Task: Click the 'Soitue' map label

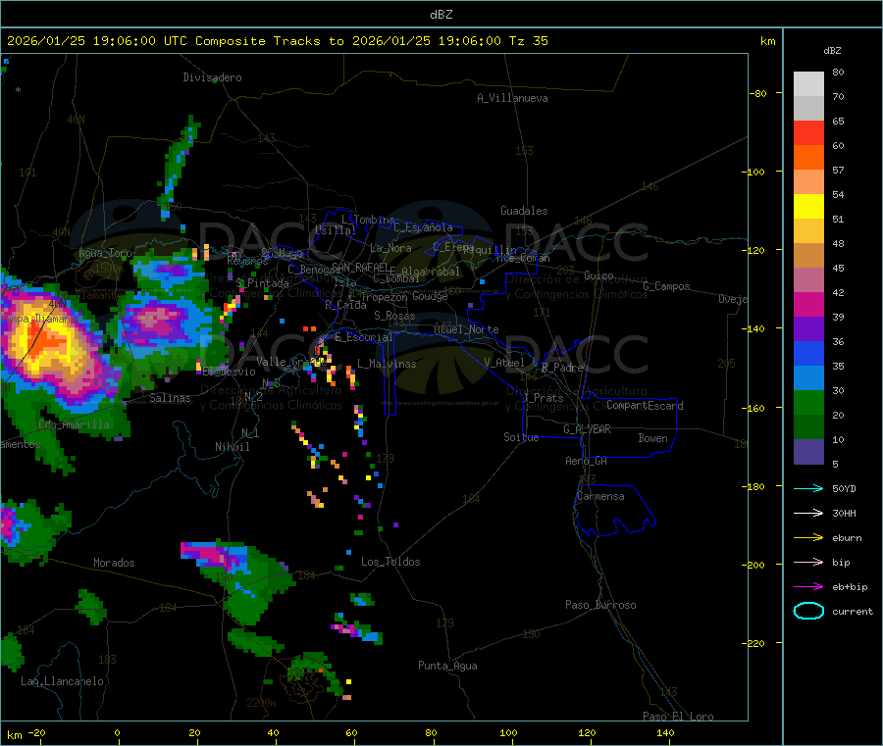Action: (x=522, y=437)
